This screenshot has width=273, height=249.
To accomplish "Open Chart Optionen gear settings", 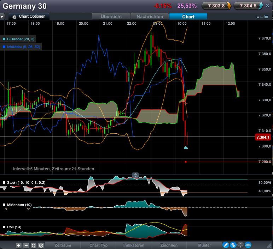I will (14, 17).
